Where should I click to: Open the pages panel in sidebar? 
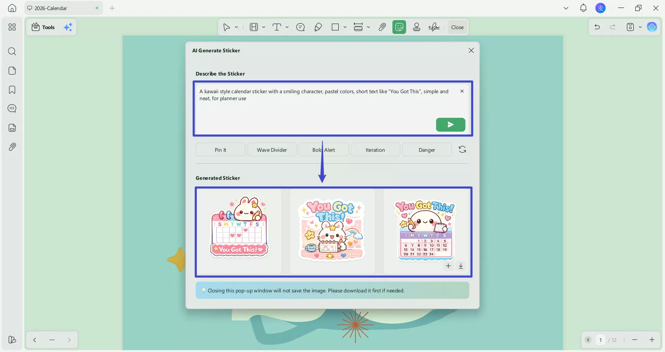(x=12, y=71)
